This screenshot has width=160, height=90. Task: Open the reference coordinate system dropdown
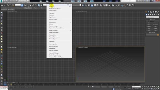(44, 5)
